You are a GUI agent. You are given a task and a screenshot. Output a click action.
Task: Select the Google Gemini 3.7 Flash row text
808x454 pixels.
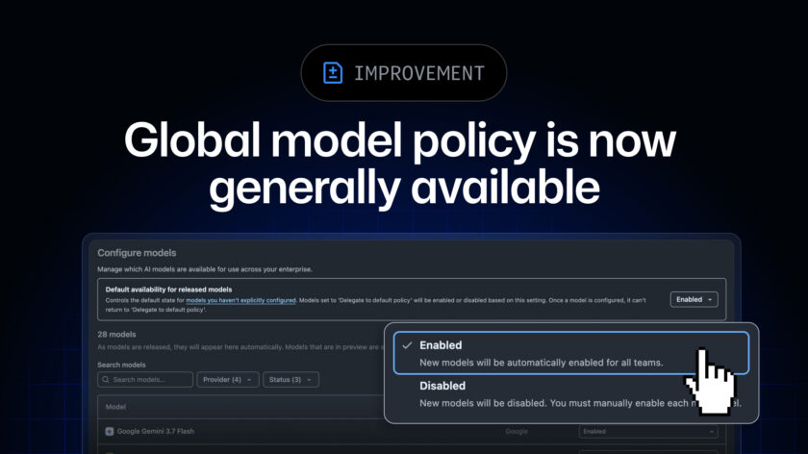[156, 431]
